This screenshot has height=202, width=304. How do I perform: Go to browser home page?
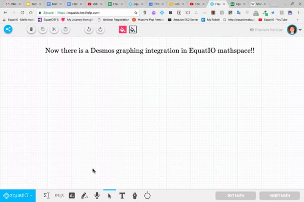tap(31, 12)
